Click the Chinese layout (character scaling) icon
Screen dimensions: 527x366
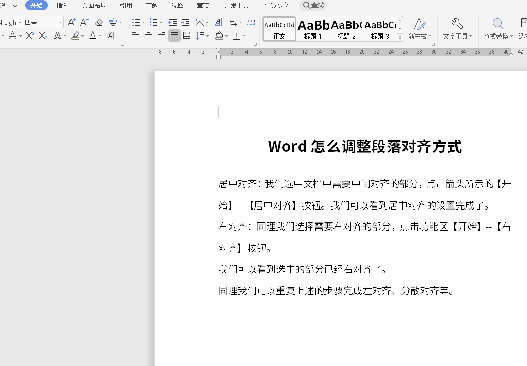coord(200,23)
